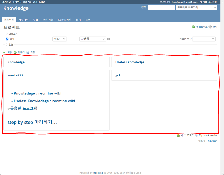The width and height of the screenshot is (224, 175).
Task: Click the Knowledge header title
Action: (x=16, y=8)
